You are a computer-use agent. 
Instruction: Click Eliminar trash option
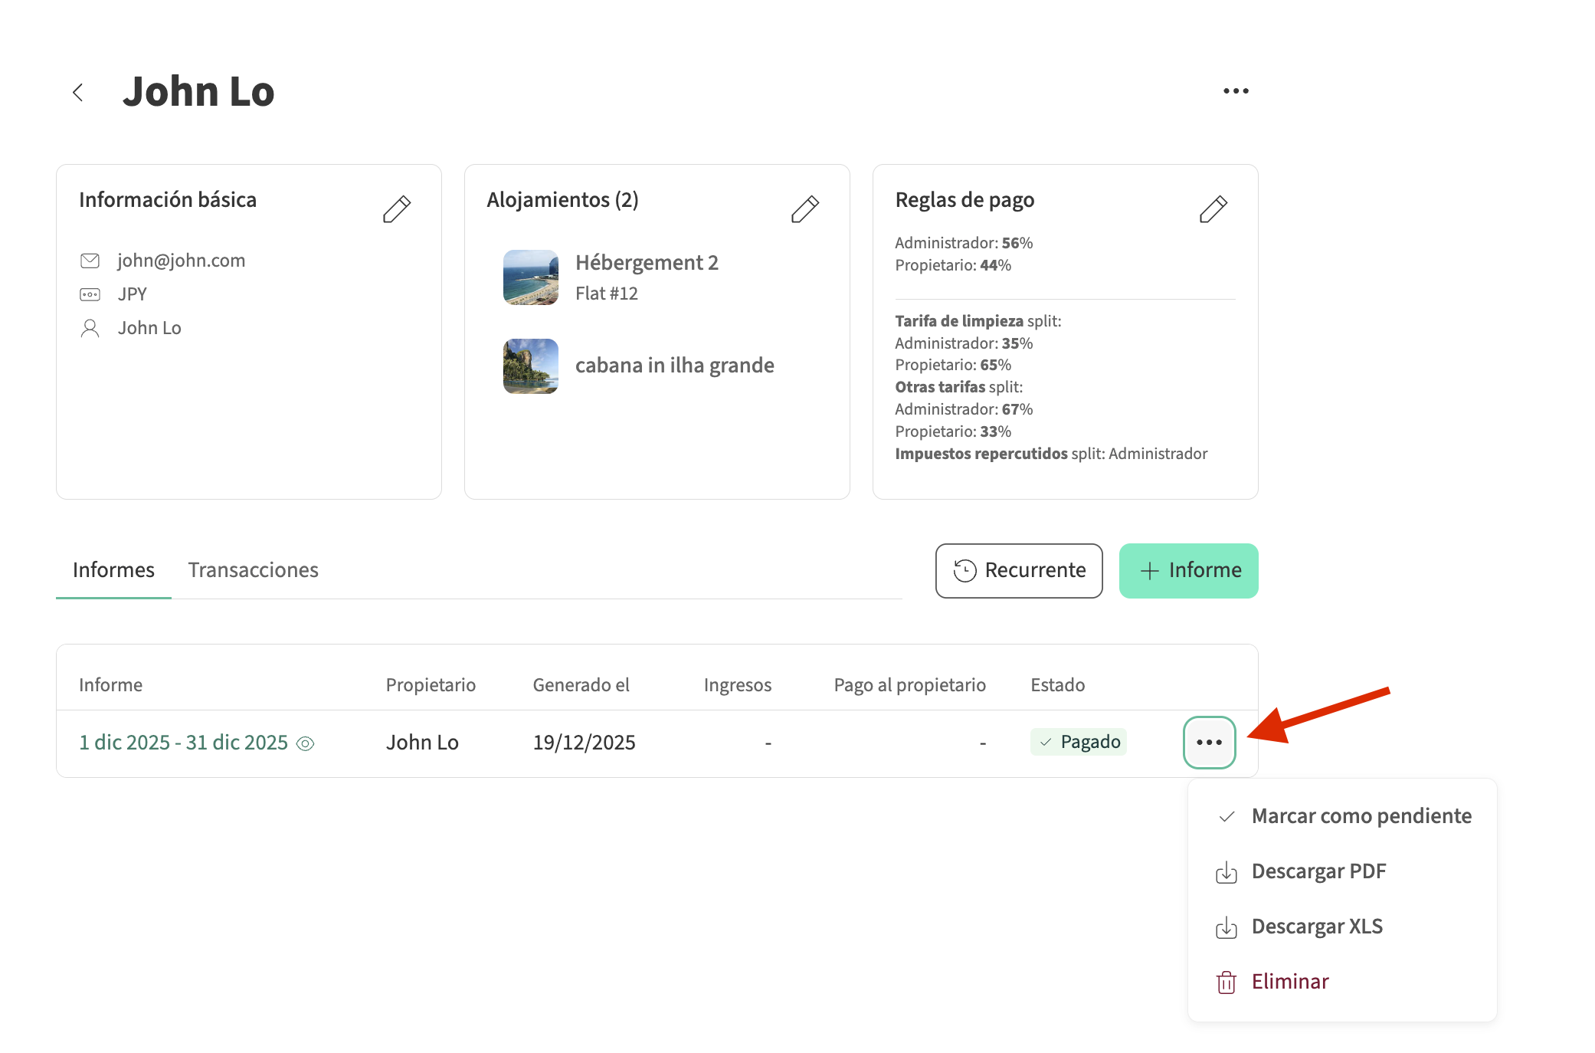click(x=1289, y=982)
